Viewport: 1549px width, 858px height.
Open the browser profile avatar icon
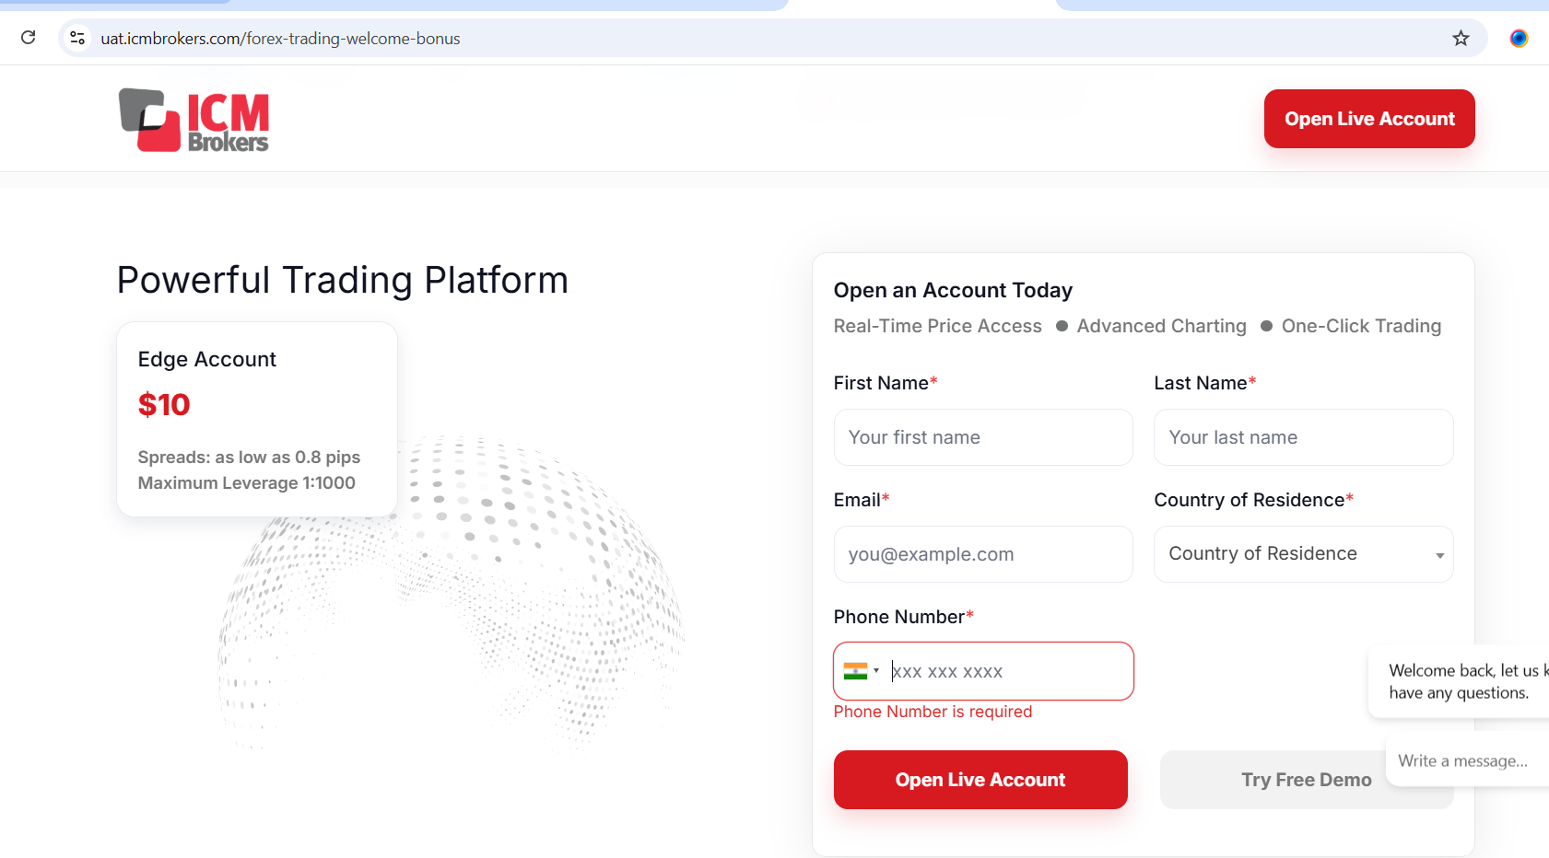[1519, 38]
